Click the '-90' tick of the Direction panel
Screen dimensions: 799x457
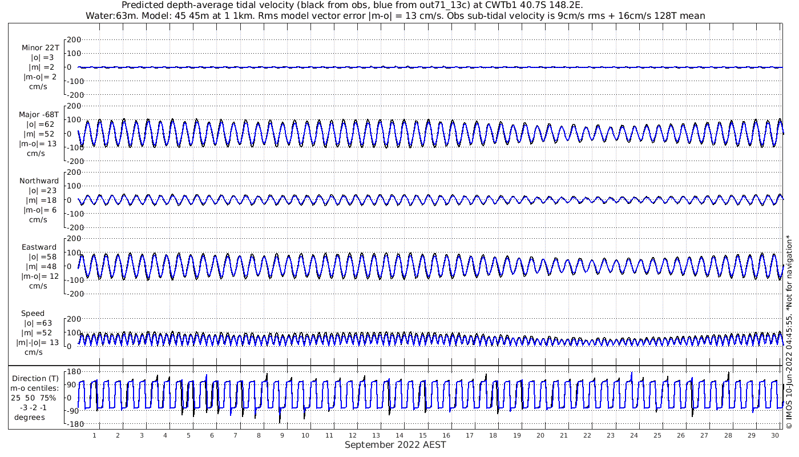click(x=73, y=411)
